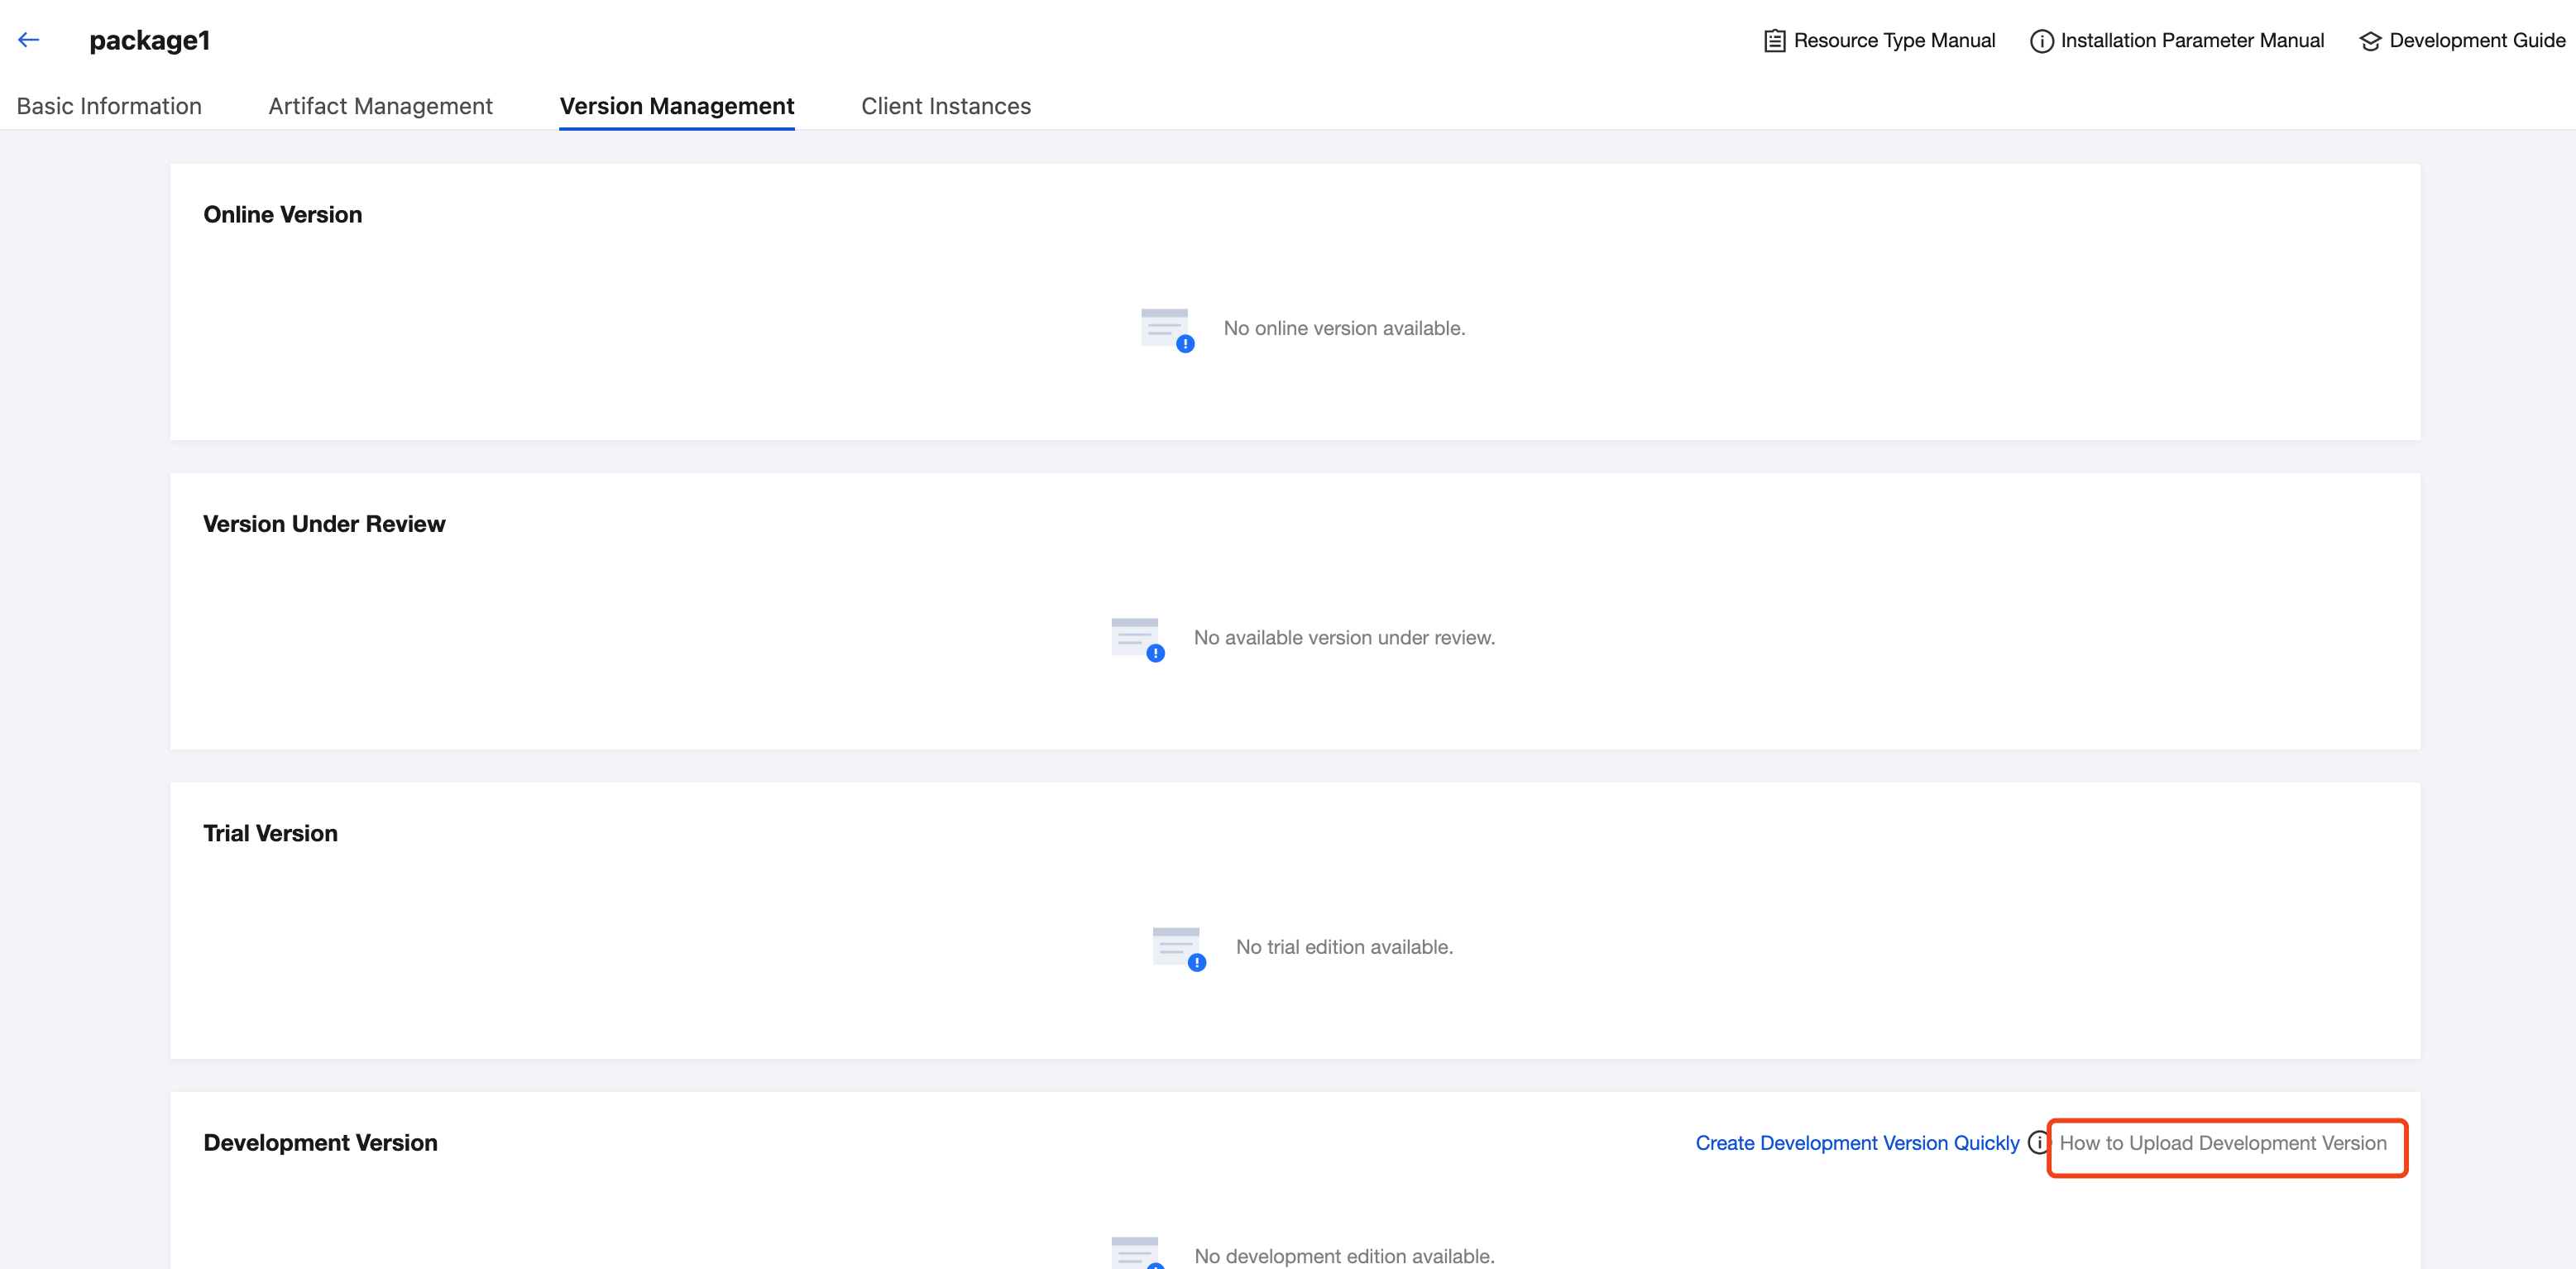Click the package1 title text
The width and height of the screenshot is (2576, 1269).
(149, 41)
